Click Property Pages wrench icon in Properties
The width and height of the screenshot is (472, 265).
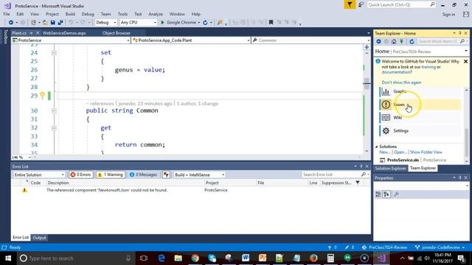pyautogui.click(x=397, y=194)
